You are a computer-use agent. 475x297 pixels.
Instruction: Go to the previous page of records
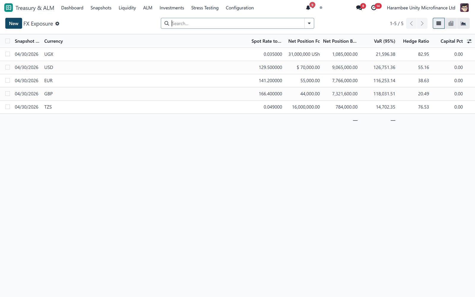click(x=411, y=23)
